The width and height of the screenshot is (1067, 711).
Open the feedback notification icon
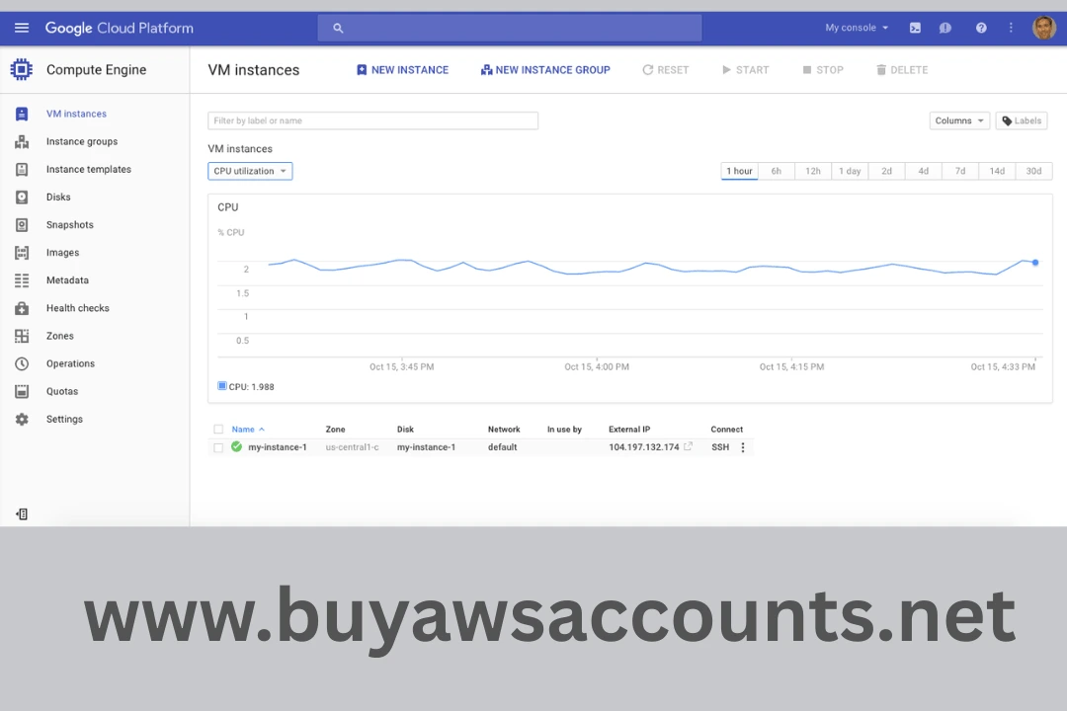(x=945, y=28)
